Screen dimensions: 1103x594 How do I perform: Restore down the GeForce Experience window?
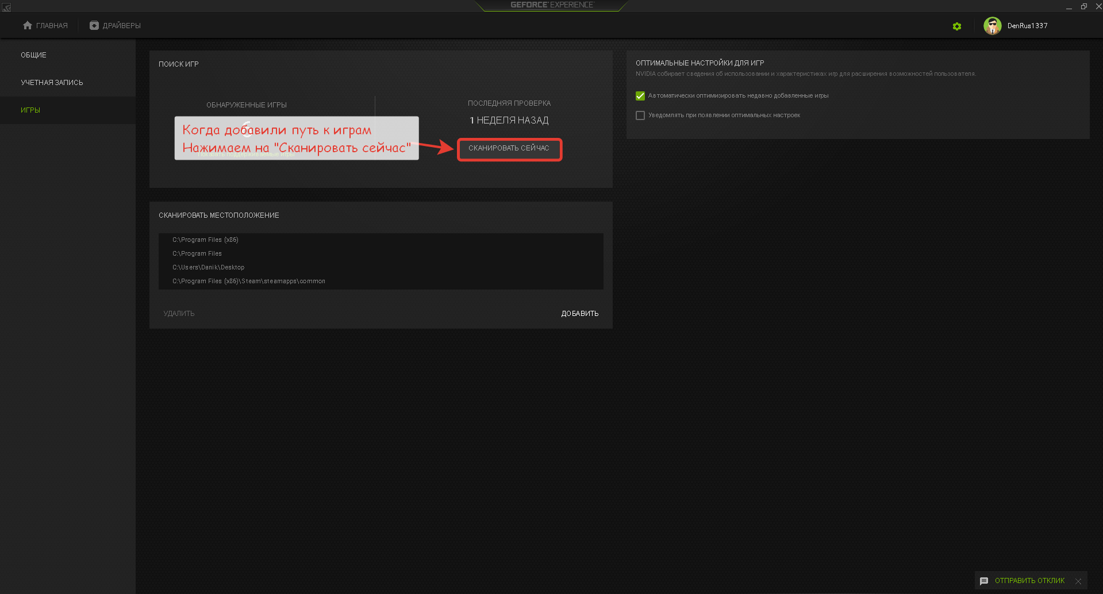click(1084, 6)
